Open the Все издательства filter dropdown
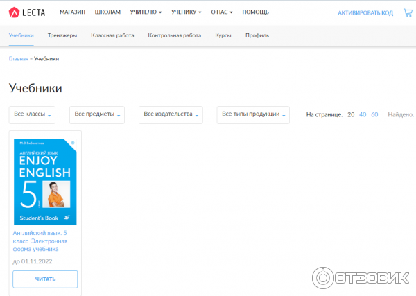 [x=171, y=114]
